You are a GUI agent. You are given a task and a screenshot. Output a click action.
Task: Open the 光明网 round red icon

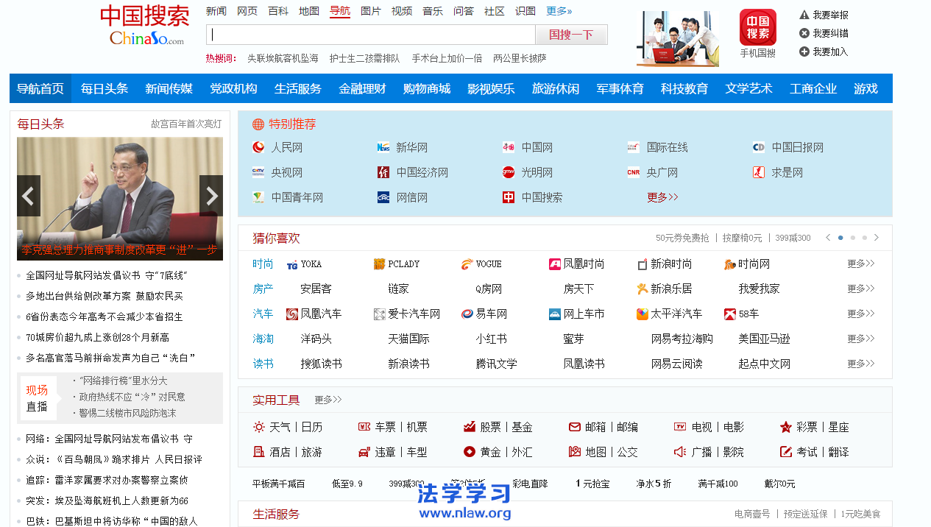pos(509,172)
